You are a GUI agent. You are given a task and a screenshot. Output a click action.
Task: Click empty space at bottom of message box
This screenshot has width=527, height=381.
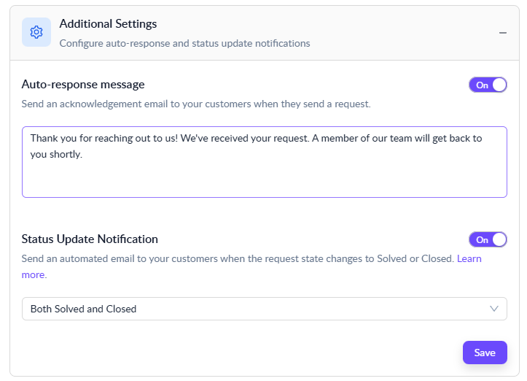tap(264, 182)
